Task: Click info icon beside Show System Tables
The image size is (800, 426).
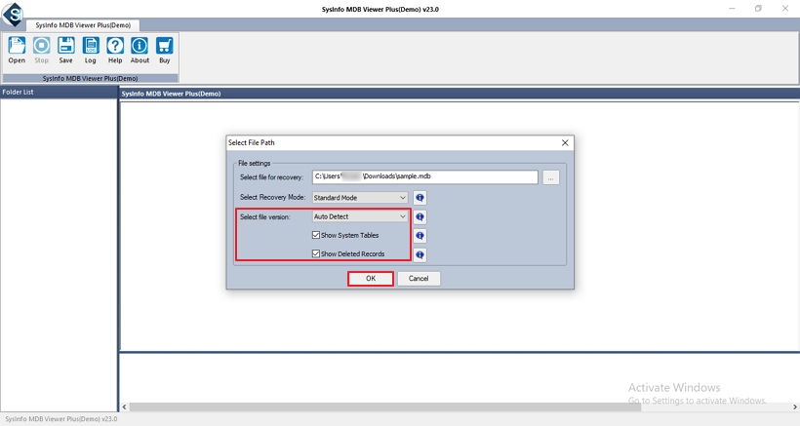Action: coord(420,236)
